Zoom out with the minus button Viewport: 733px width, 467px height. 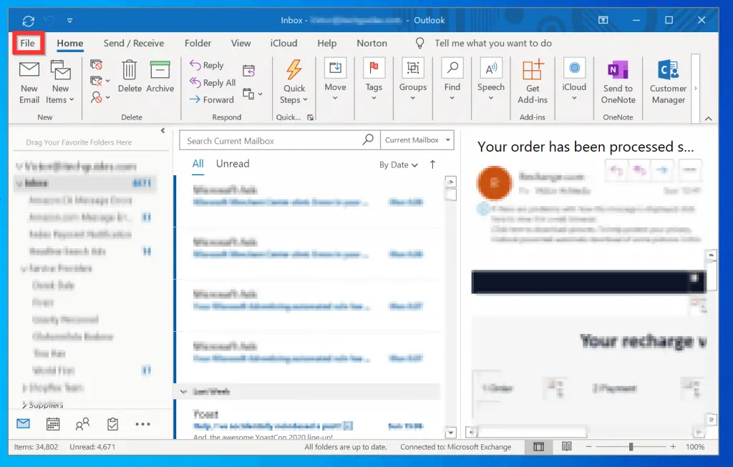(x=588, y=447)
